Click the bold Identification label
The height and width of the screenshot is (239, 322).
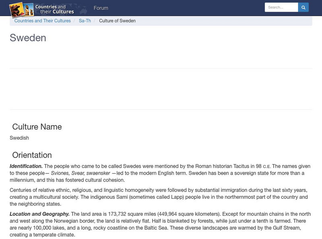(x=26, y=166)
